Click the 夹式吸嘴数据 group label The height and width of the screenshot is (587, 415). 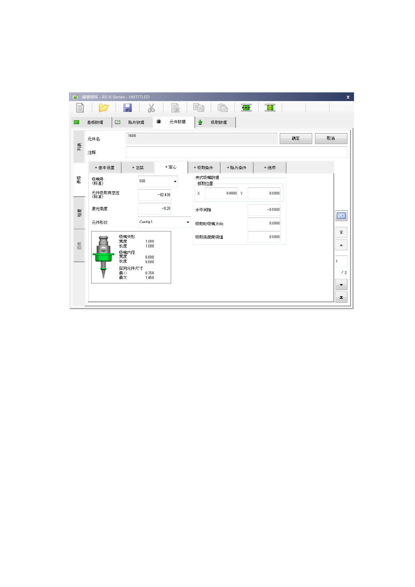207,178
